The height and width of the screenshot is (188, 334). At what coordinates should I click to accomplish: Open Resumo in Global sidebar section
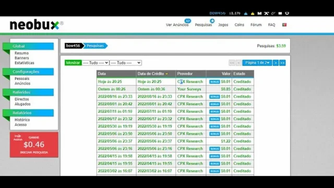coord(22,53)
